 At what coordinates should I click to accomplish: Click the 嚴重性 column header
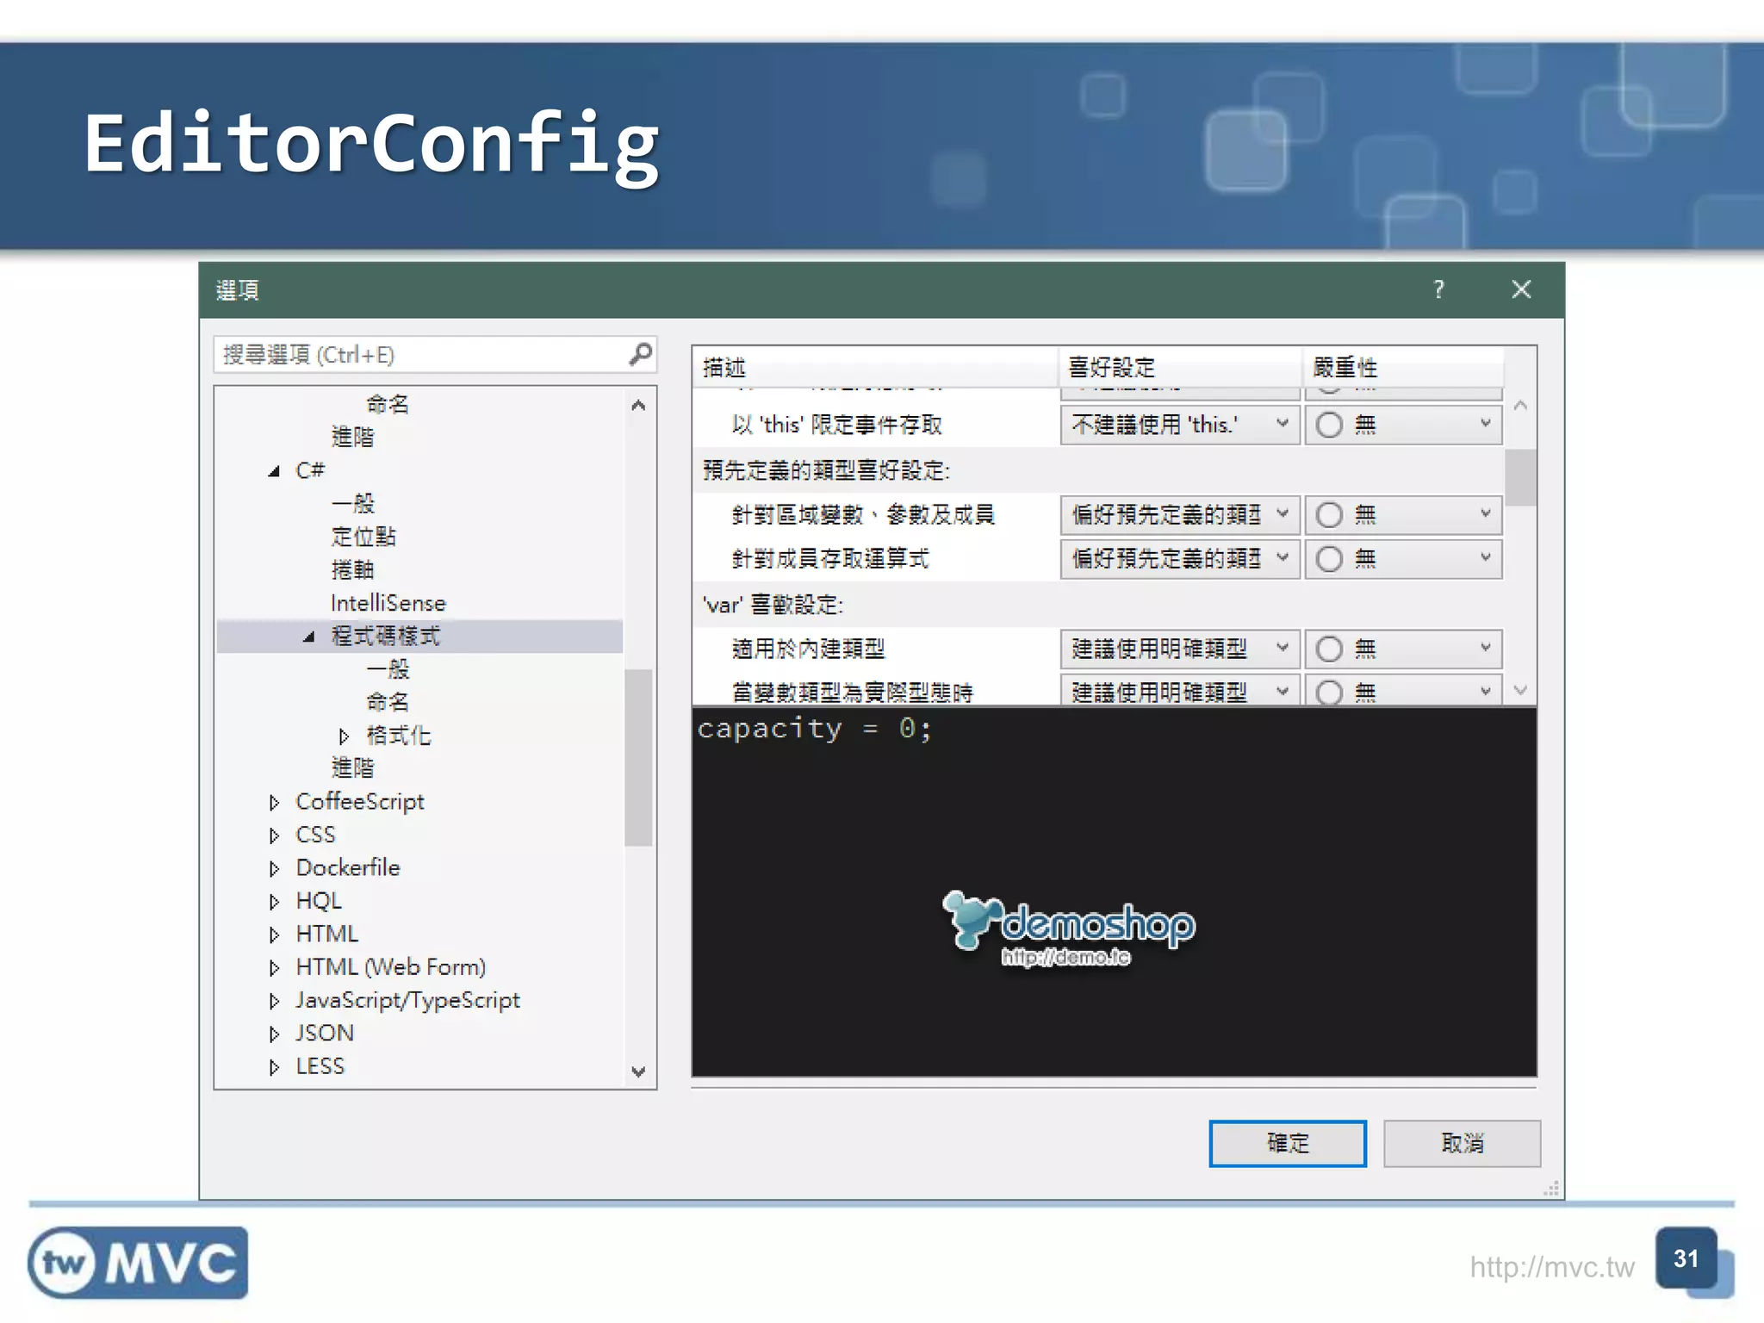pos(1403,367)
